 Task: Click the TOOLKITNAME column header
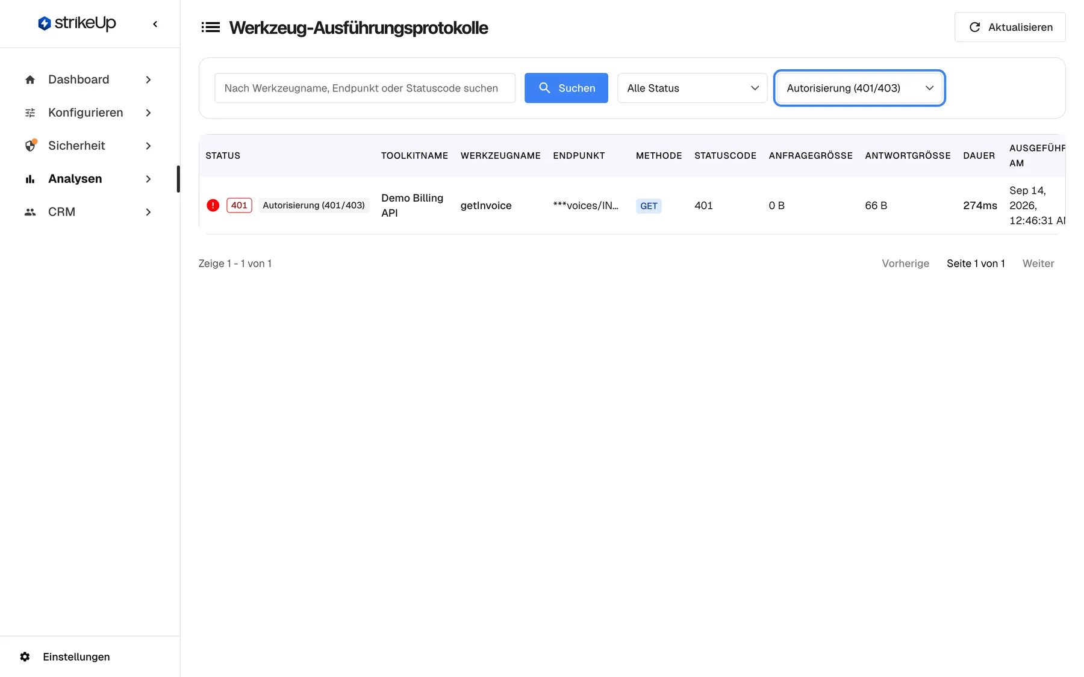414,155
